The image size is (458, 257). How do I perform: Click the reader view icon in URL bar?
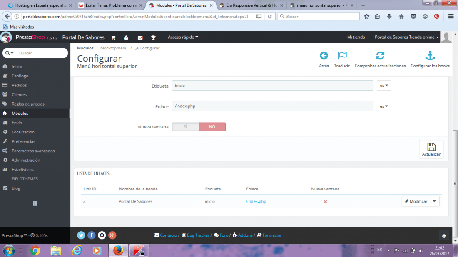tap(259, 17)
